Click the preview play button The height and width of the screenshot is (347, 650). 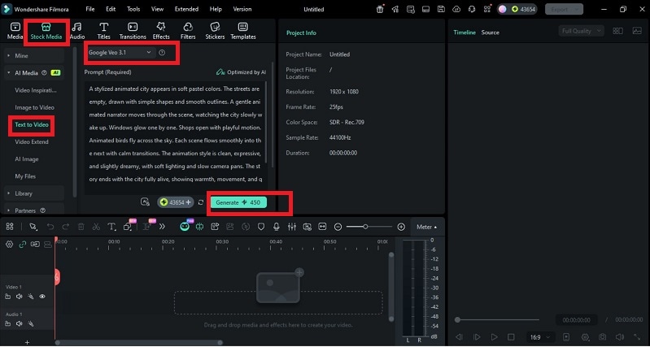[x=494, y=337]
